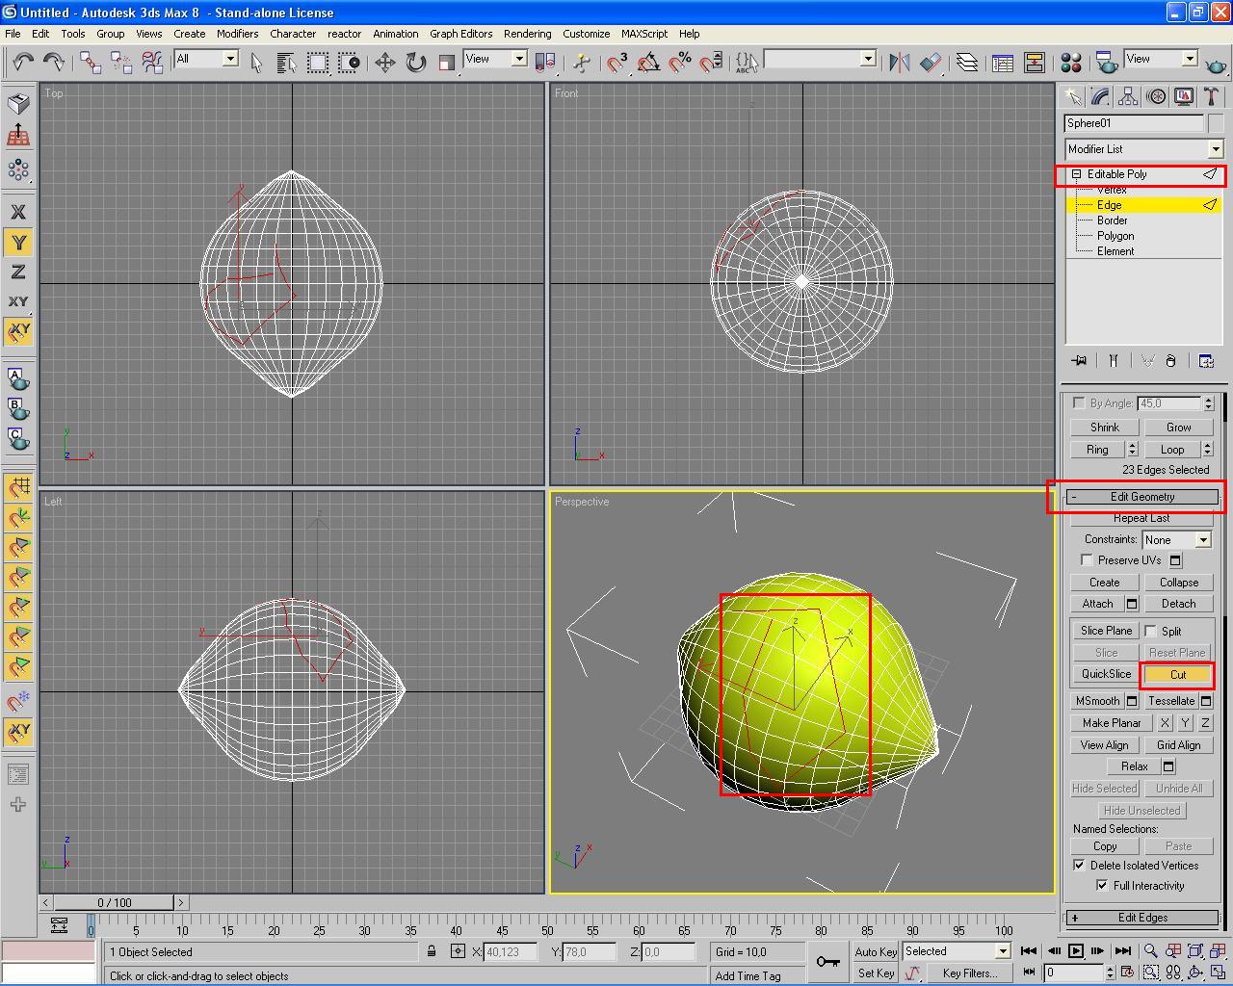Select the Select and Move tool
The image size is (1233, 986).
pyautogui.click(x=384, y=63)
